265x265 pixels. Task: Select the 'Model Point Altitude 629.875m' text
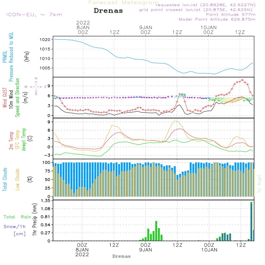[217, 19]
